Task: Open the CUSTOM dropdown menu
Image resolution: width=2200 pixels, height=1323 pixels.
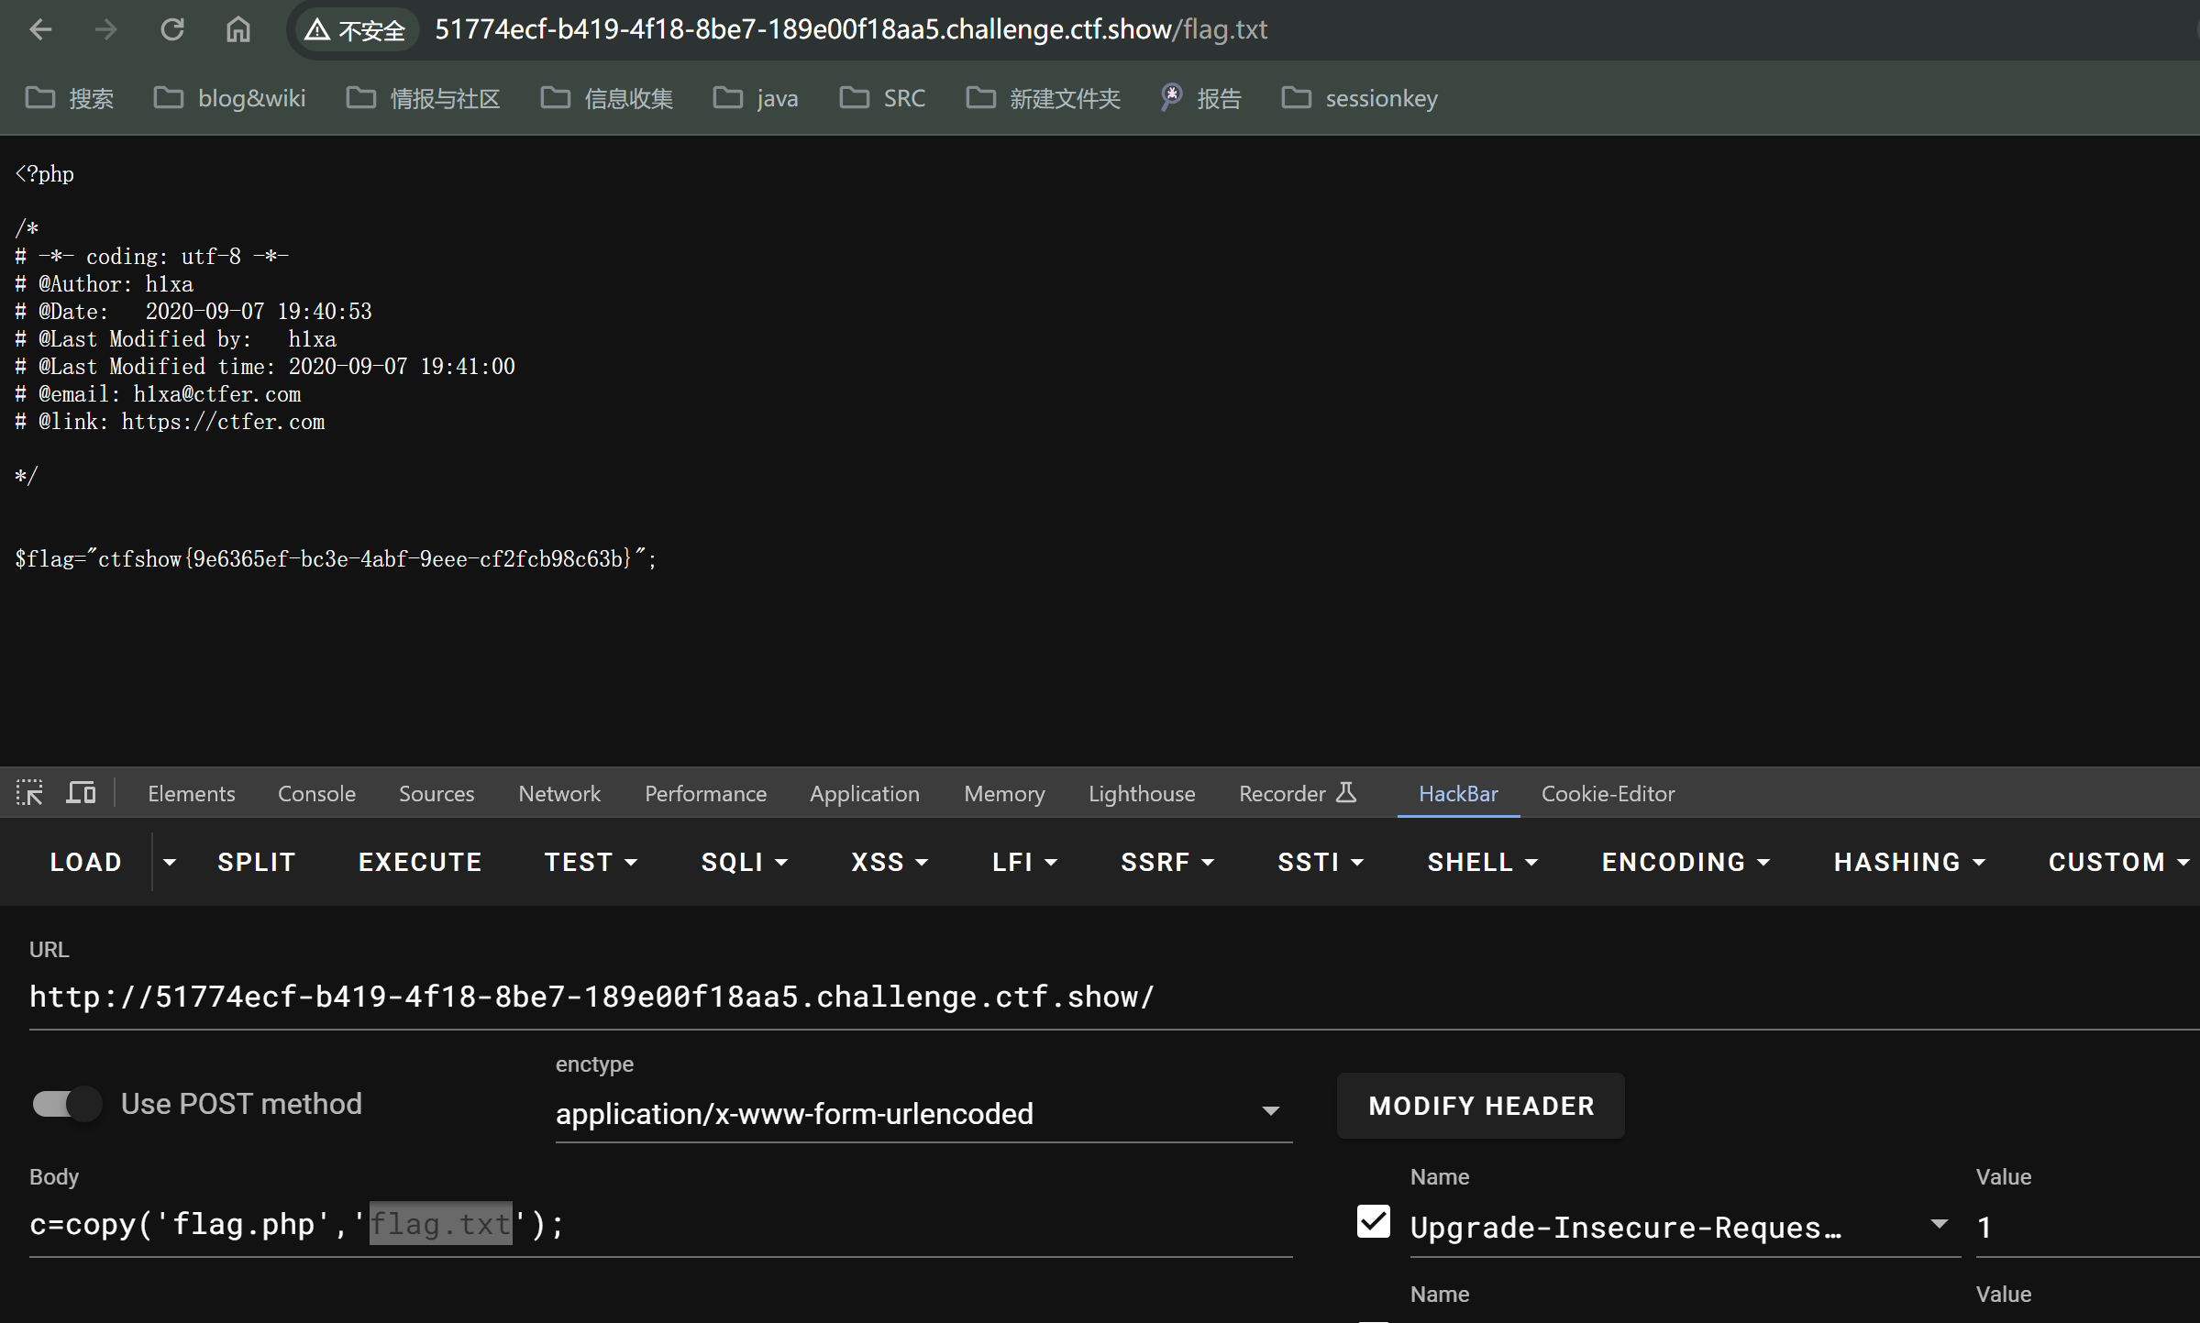Action: 2117,862
